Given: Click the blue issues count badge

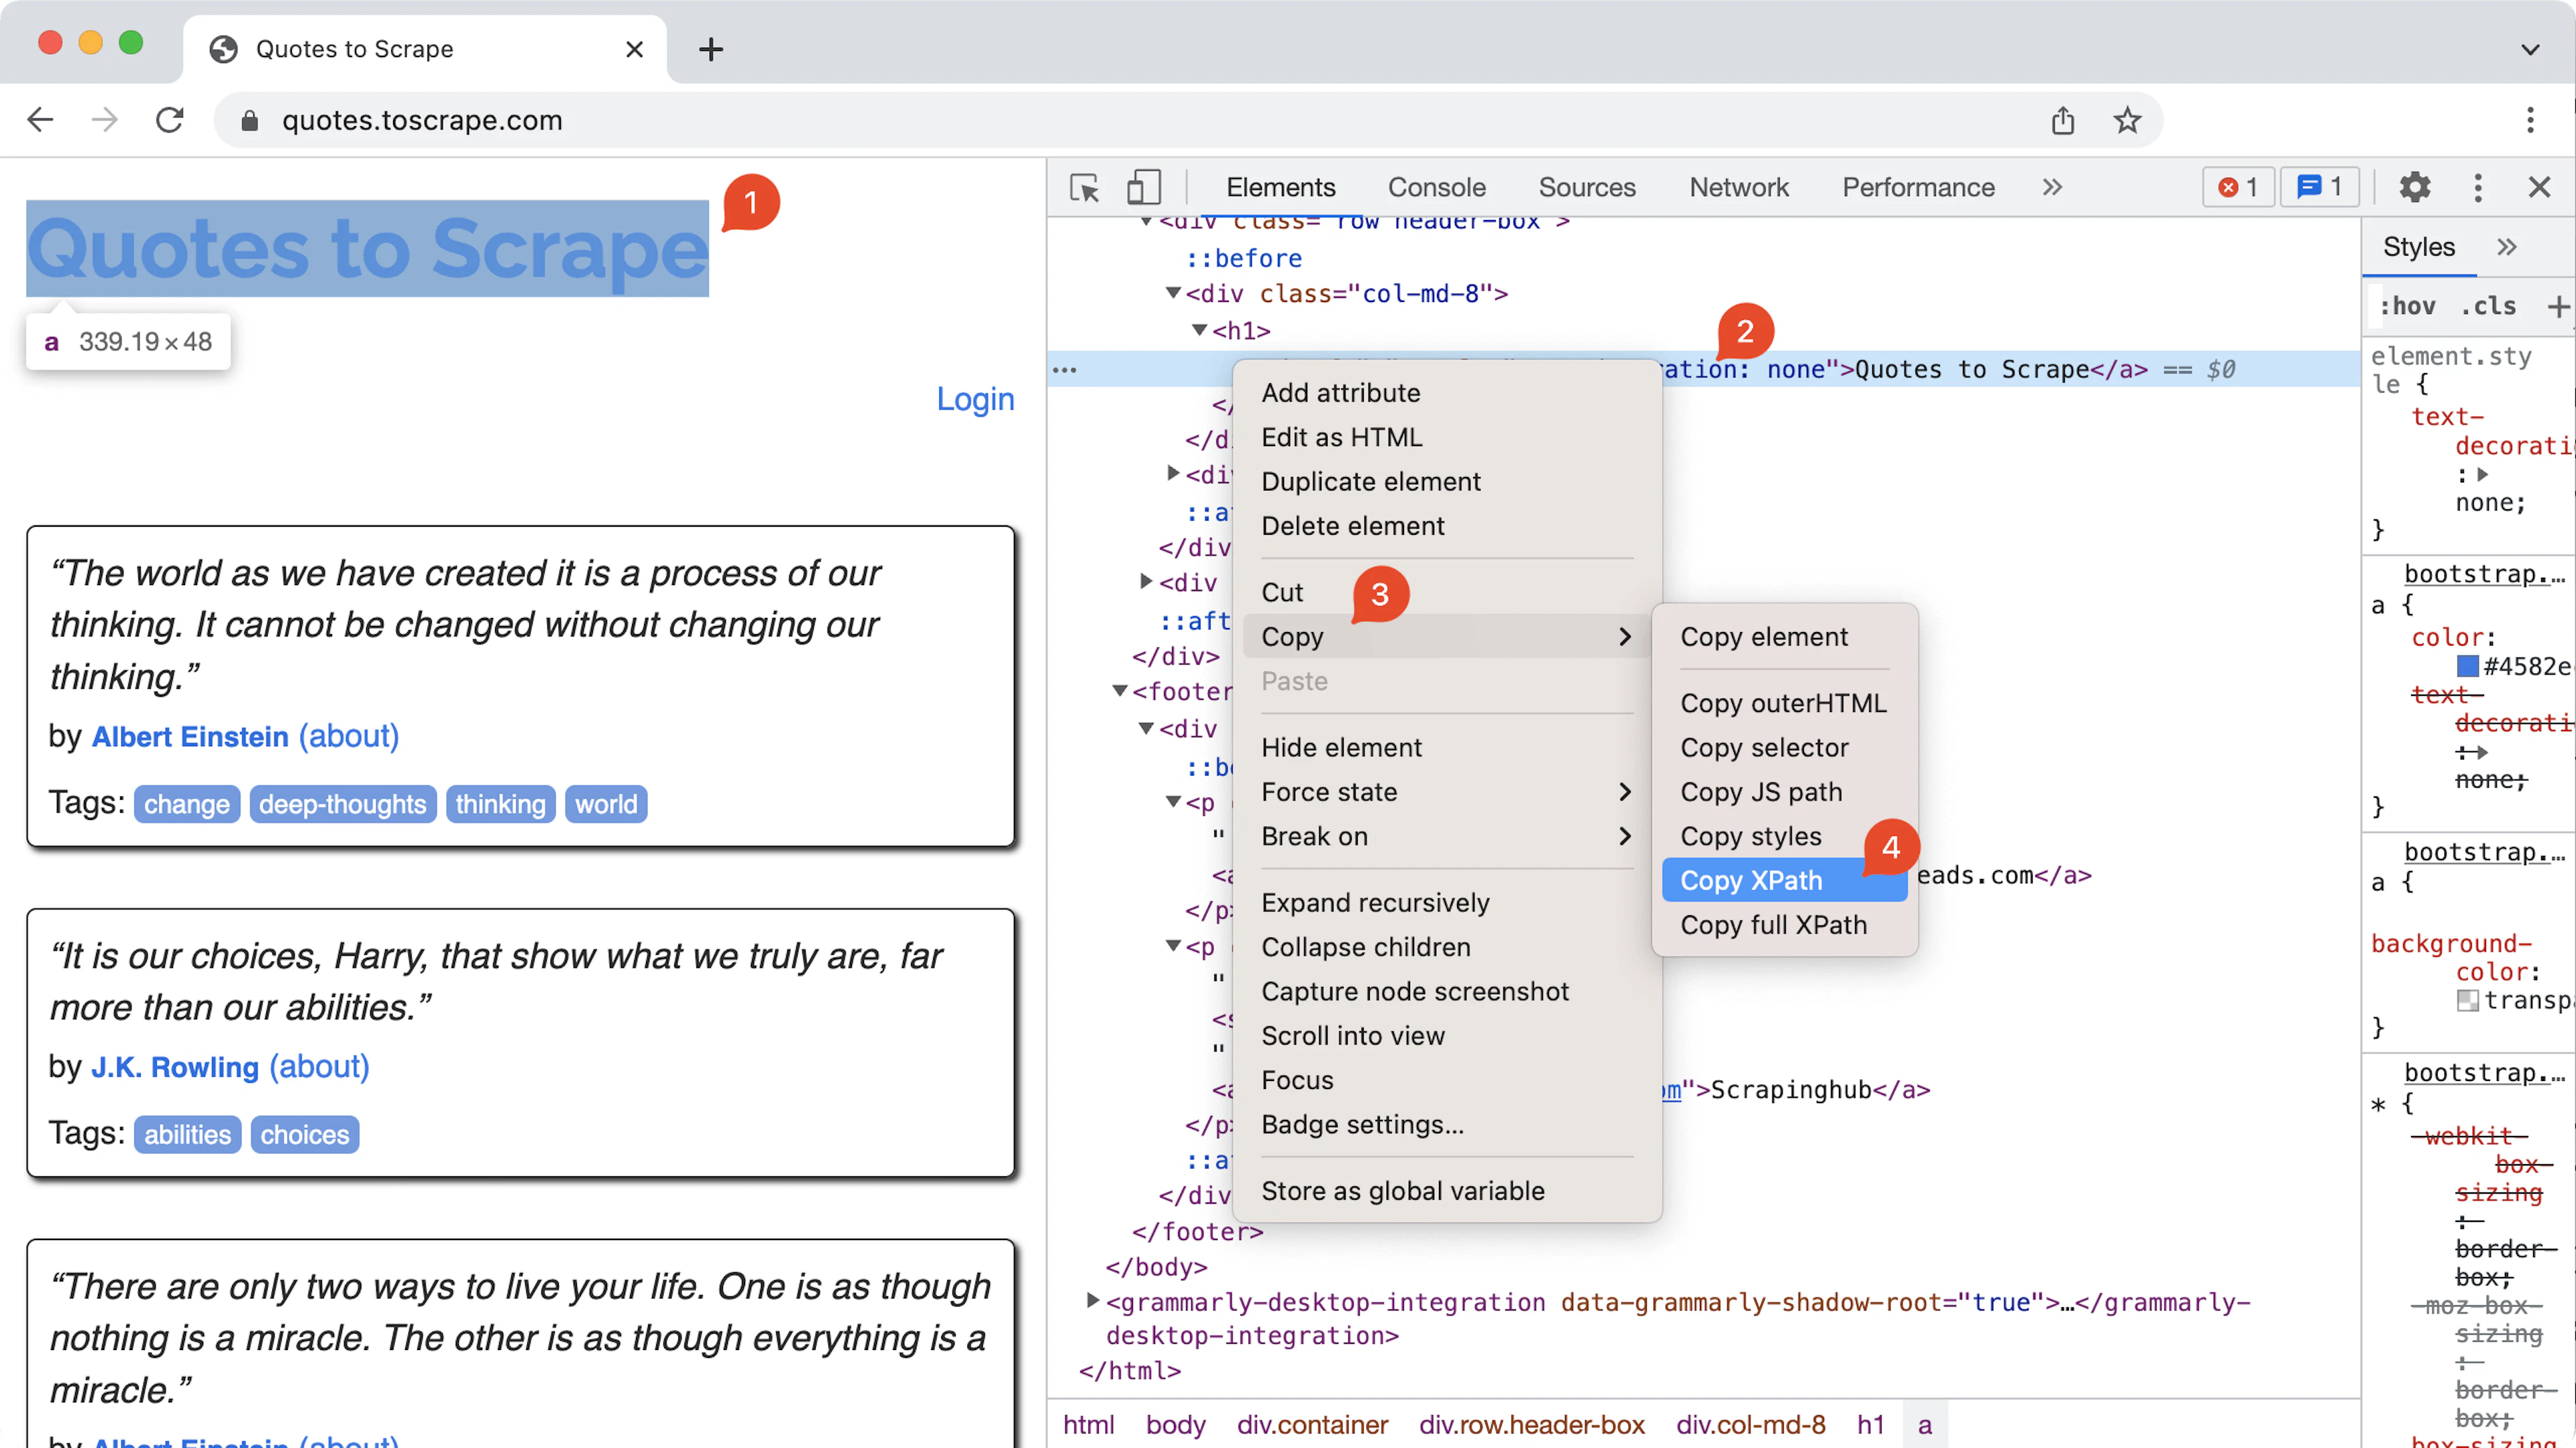Looking at the screenshot, I should point(2319,187).
